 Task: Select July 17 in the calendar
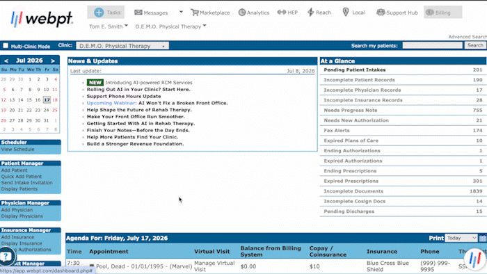47,100
